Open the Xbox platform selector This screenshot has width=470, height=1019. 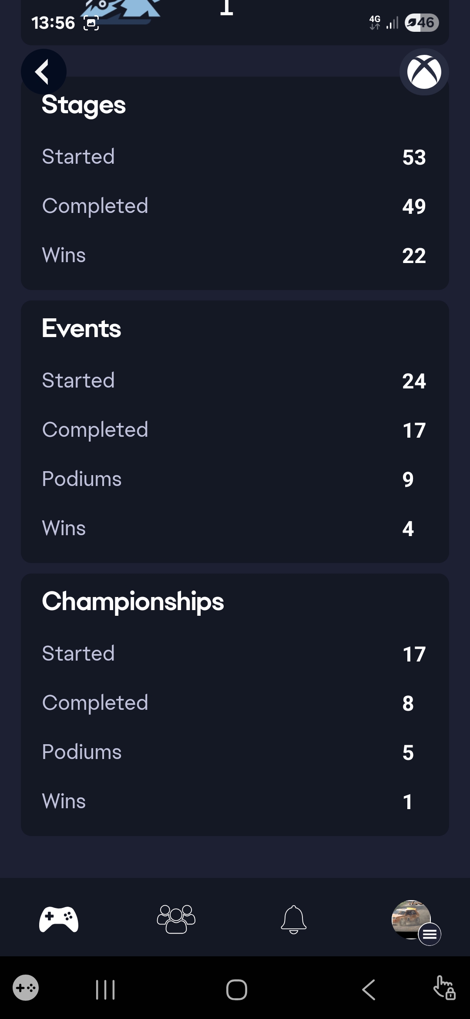click(424, 72)
